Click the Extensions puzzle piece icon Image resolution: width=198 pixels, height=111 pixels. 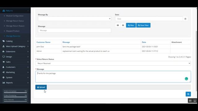(x=3, y=51)
